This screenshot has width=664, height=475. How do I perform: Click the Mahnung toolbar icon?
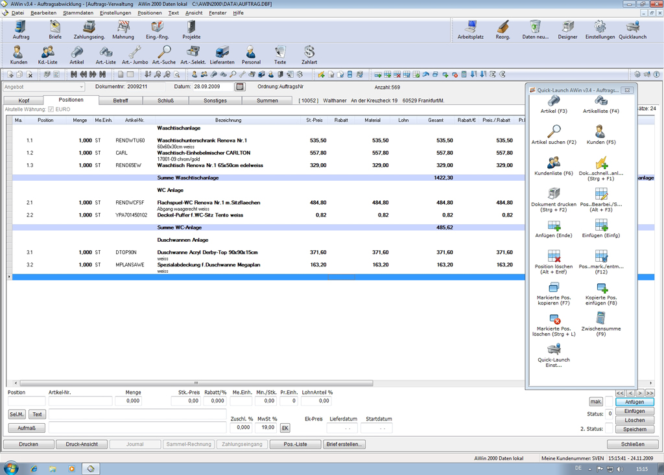point(123,28)
